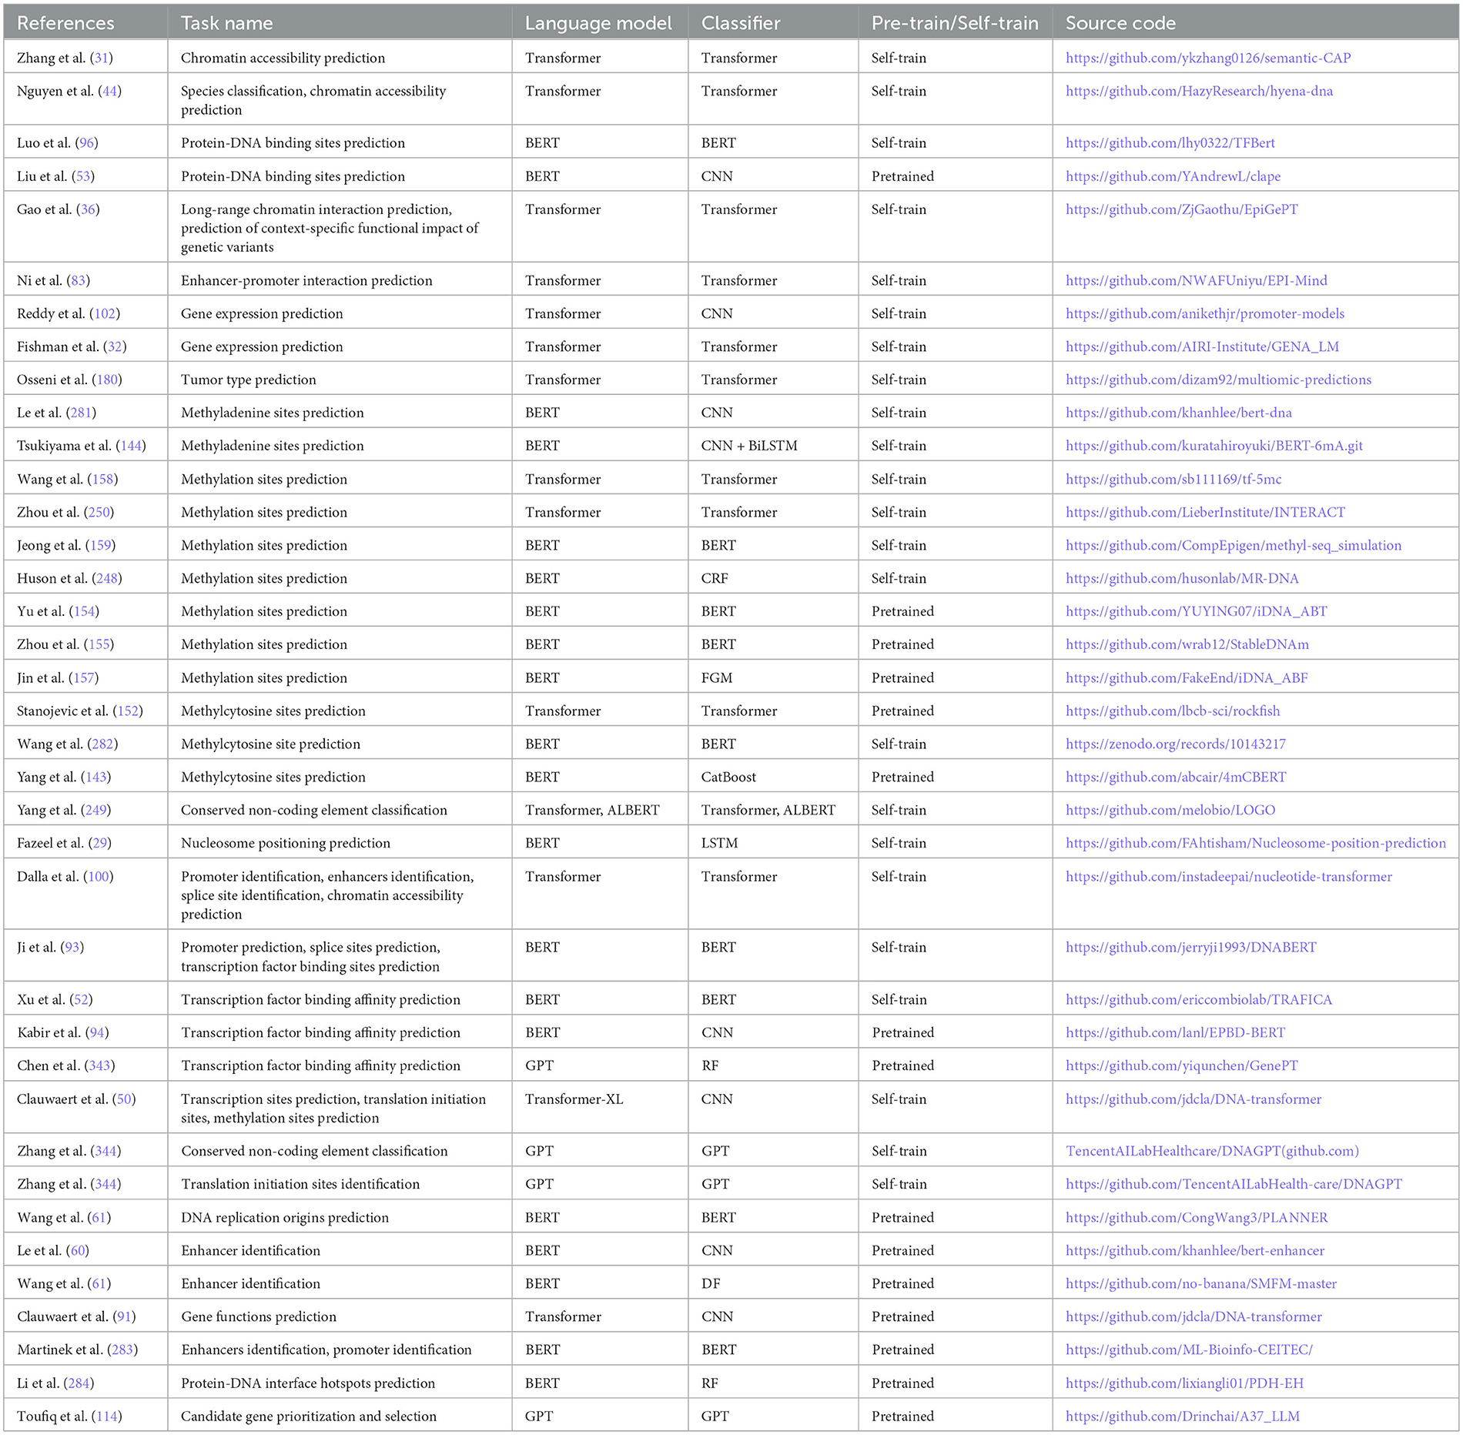Open the CompEpigen/methyl-seq_simulation link
Viewport: 1463px width, 1435px height.
[1234, 545]
